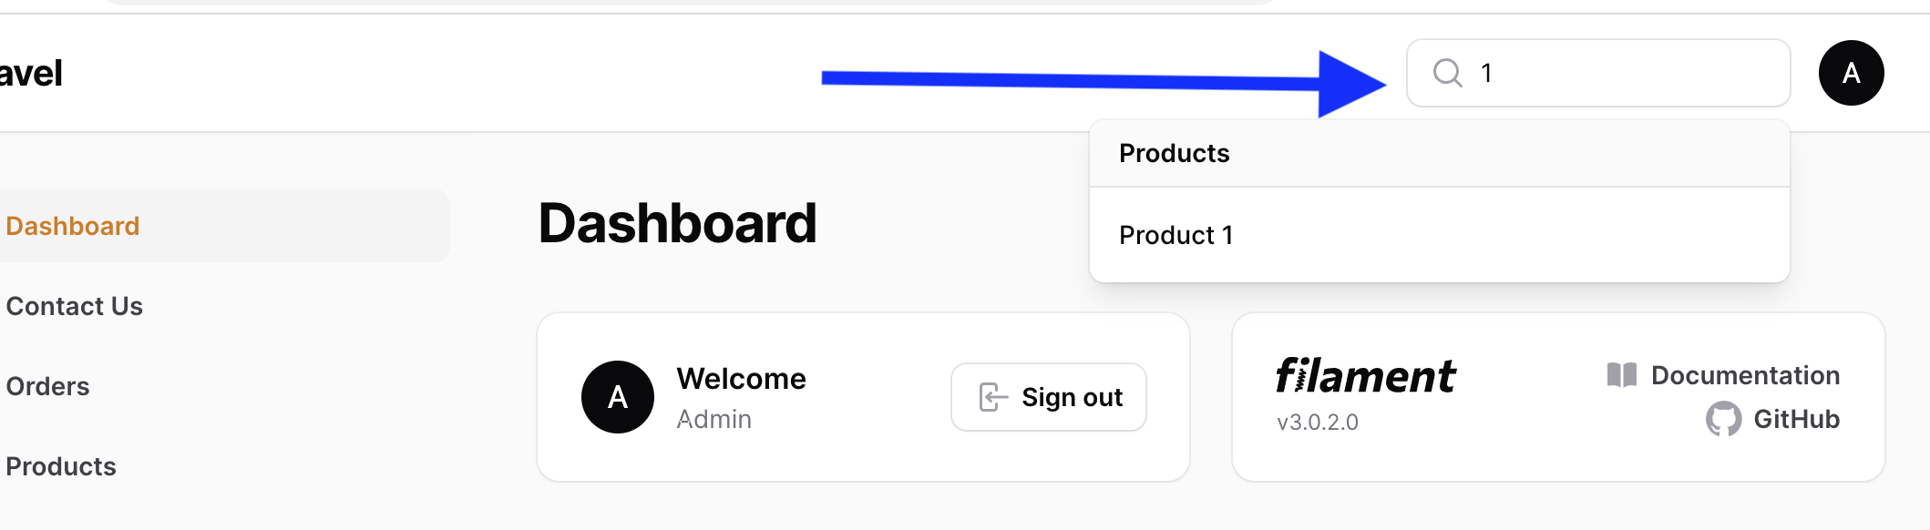The width and height of the screenshot is (1930, 530).
Task: Click the magnifying glass search icon
Action: click(1447, 73)
